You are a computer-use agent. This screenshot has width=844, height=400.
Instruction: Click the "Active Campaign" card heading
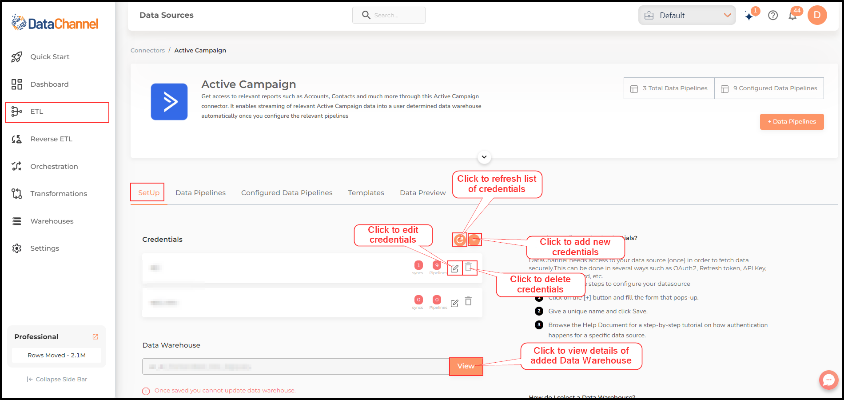click(x=249, y=84)
